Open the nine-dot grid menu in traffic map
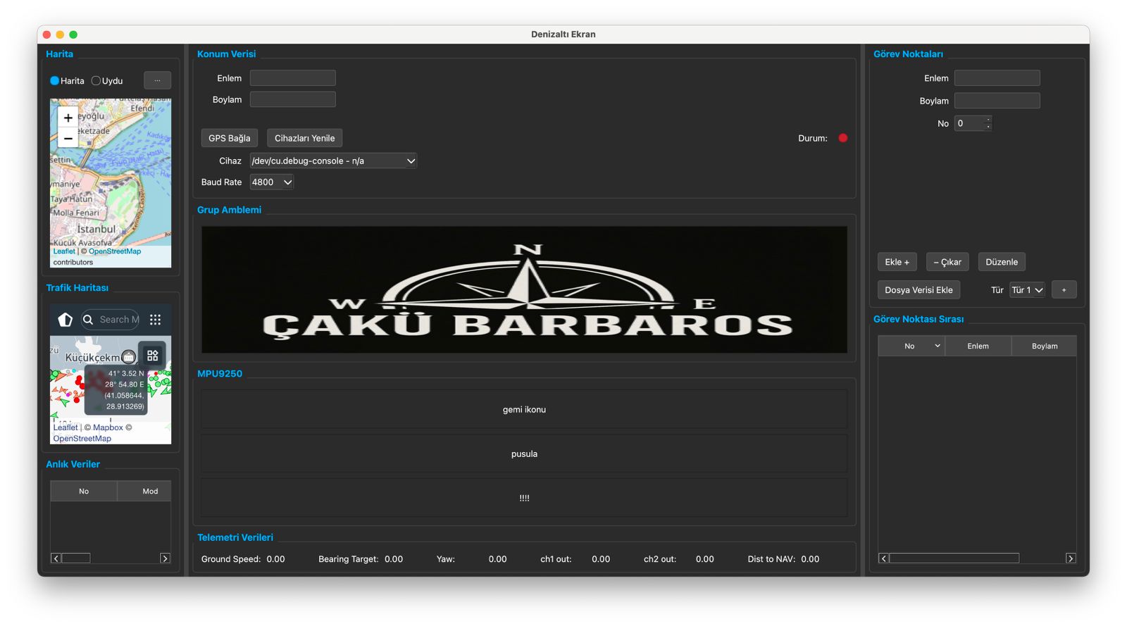 tap(156, 320)
